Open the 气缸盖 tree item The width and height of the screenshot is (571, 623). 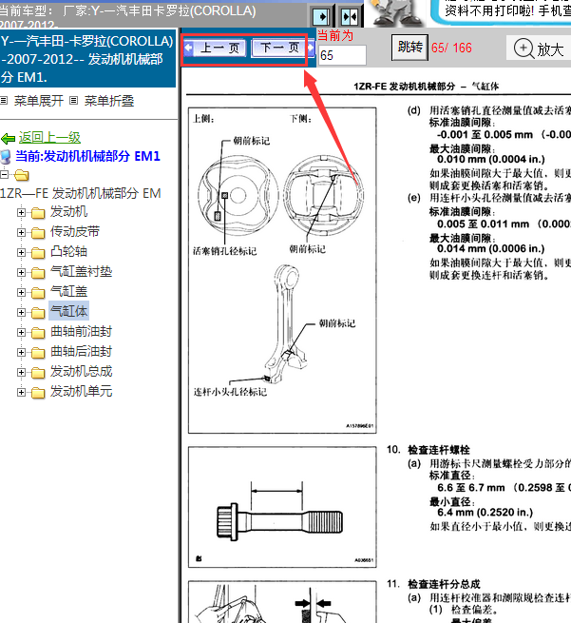68,292
